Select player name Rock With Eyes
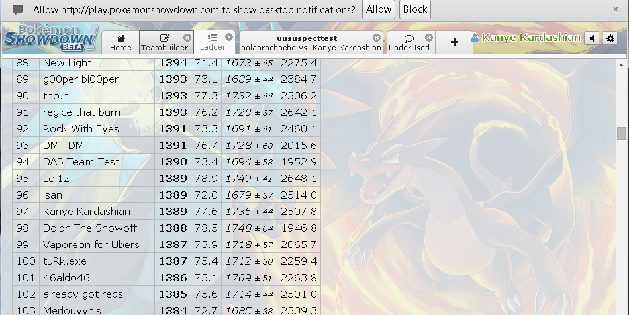Image resolution: width=629 pixels, height=315 pixels. pyautogui.click(x=81, y=128)
